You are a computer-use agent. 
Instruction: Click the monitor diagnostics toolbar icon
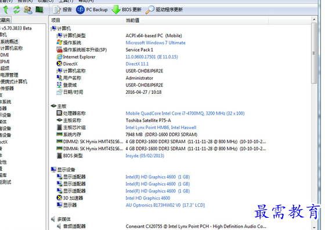pos(39,9)
